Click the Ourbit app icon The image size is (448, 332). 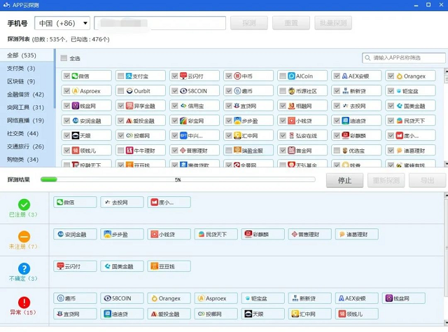129,91
